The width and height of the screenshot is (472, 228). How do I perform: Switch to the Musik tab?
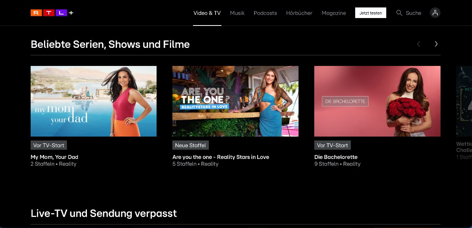pos(237,13)
